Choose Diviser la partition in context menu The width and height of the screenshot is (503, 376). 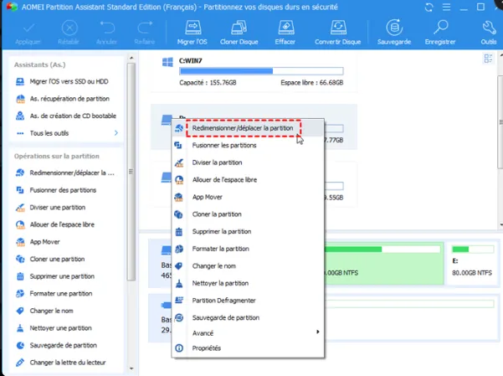click(x=248, y=162)
